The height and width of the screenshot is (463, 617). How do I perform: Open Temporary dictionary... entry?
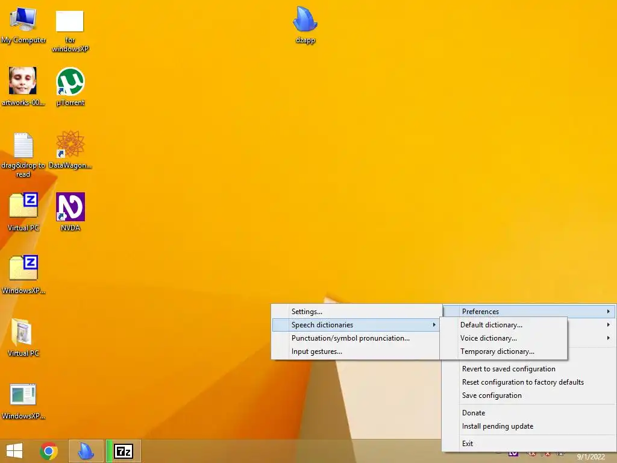(503, 351)
